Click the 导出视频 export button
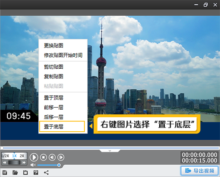This screenshot has height=177, width=220. click(x=200, y=171)
